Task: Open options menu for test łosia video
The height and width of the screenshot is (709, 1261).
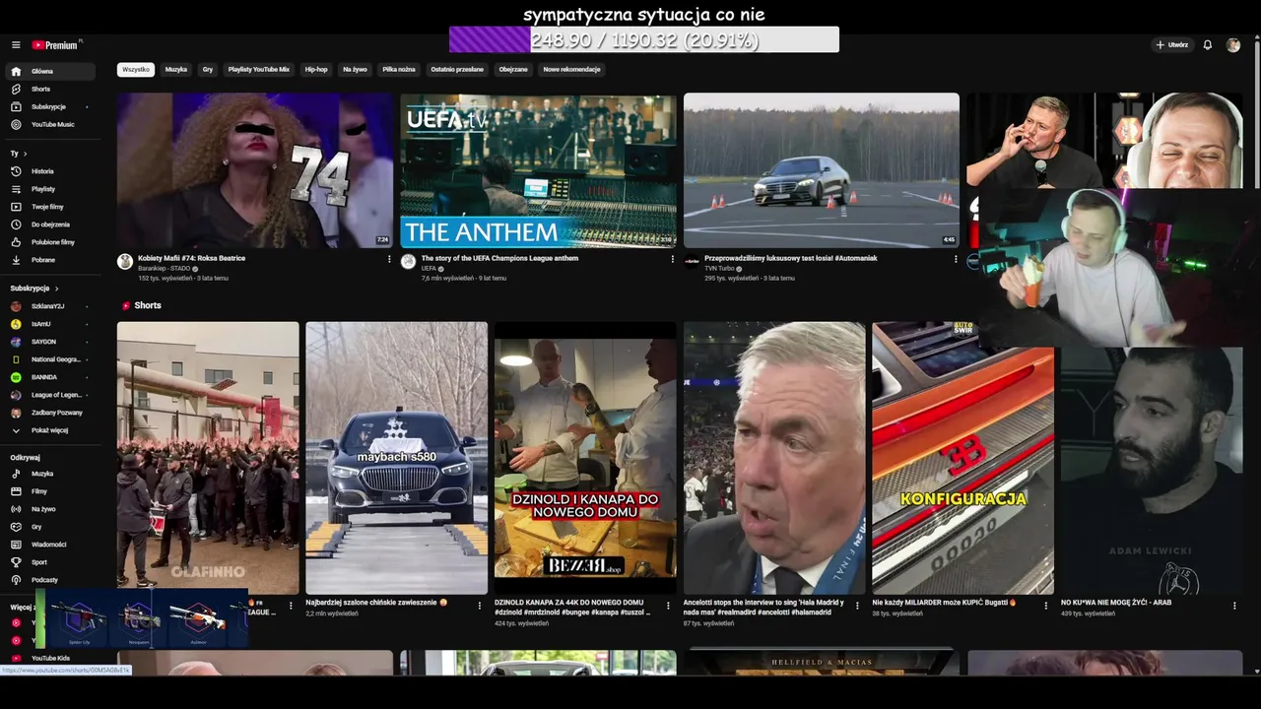Action: click(955, 259)
